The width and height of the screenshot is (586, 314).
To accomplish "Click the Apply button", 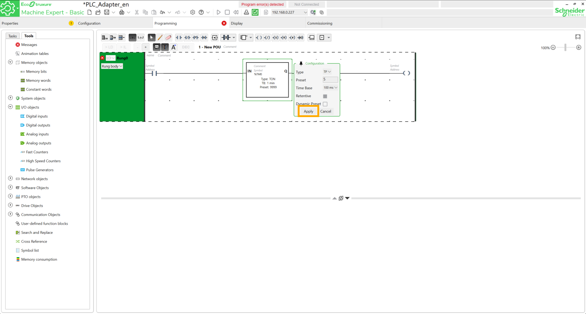I will click(x=308, y=111).
